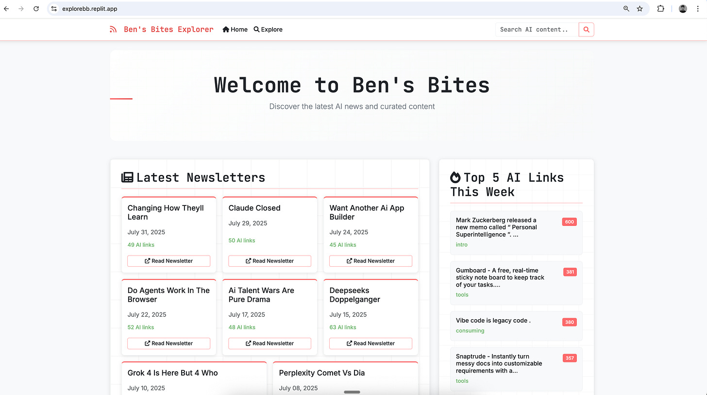Click the July 08, 2025 date
This screenshot has height=395, width=707.
point(298,388)
